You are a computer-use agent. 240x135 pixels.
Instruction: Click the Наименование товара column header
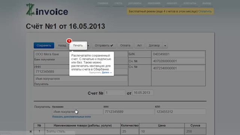click(x=82, y=126)
